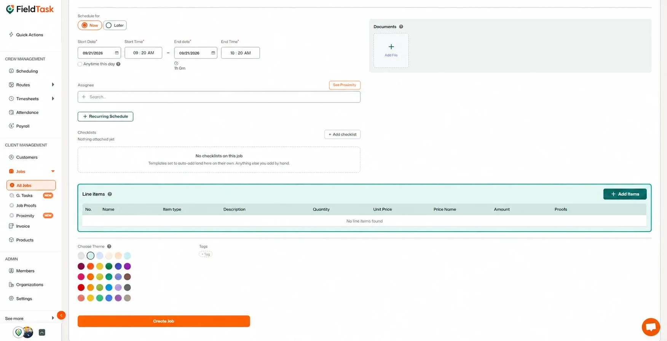Viewport: 667px width, 341px height.
Task: Open Attendance in sidebar
Action: tap(27, 113)
